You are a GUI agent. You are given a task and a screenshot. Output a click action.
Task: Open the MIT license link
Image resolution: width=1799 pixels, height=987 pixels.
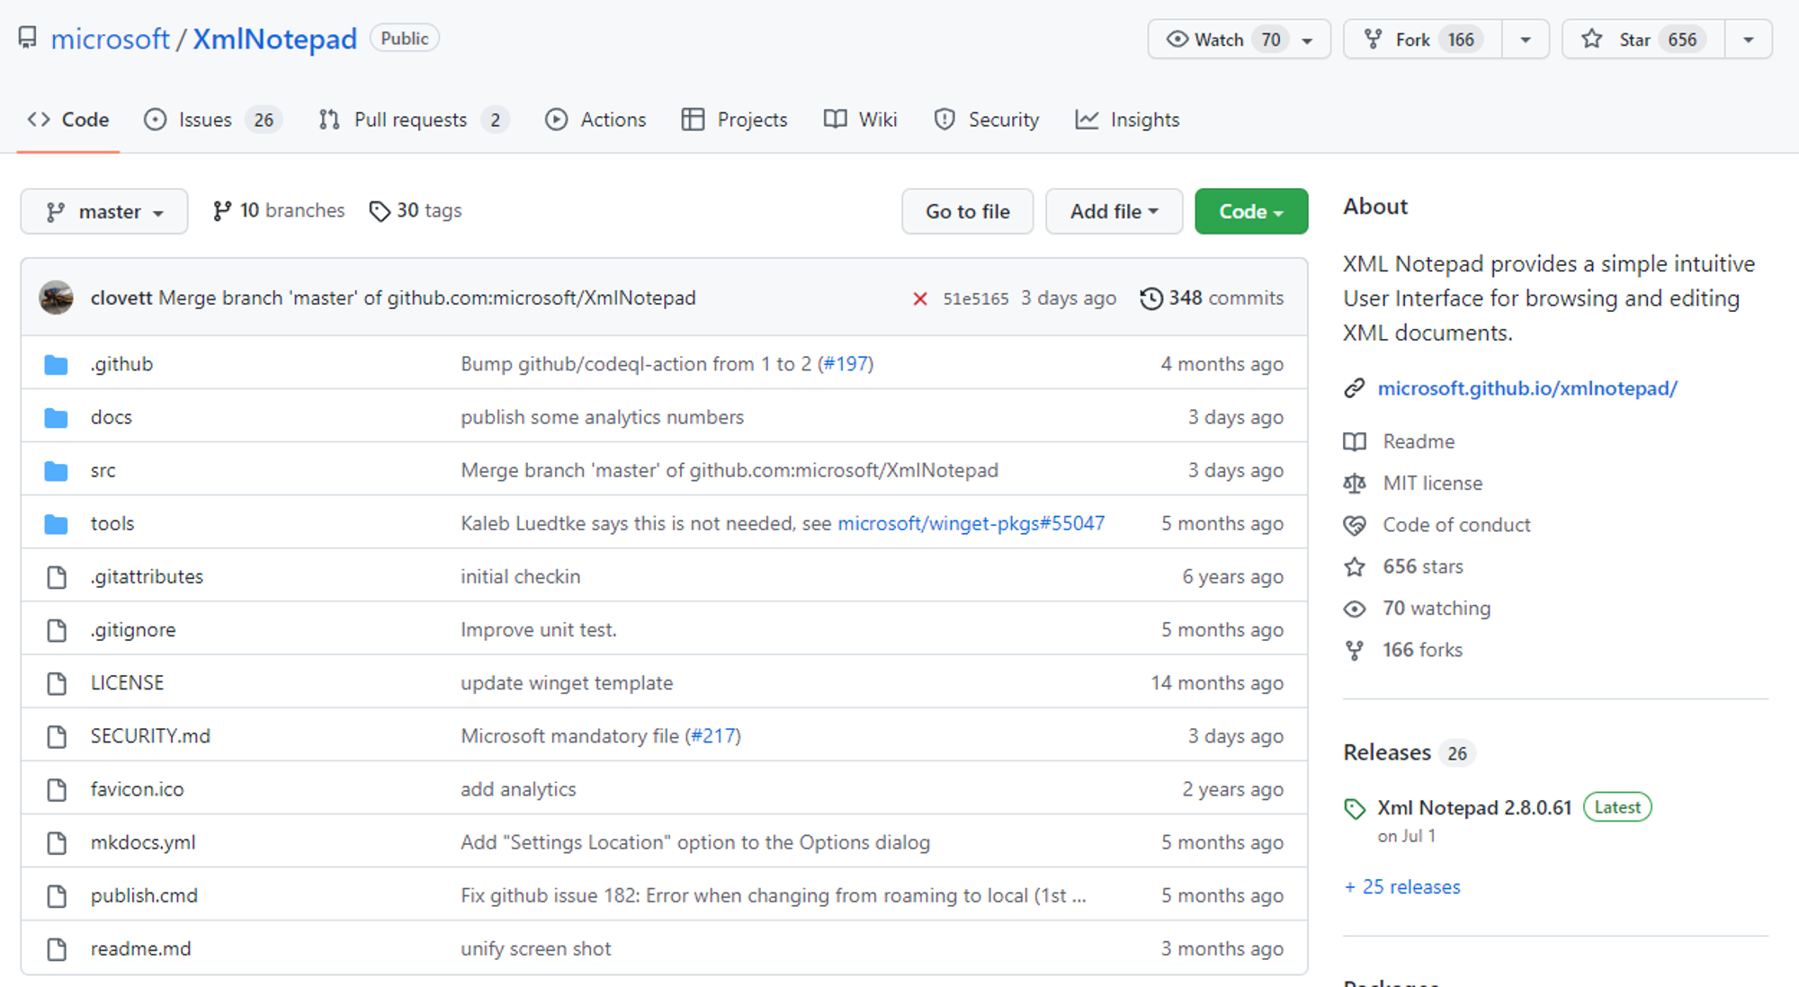[x=1432, y=483]
